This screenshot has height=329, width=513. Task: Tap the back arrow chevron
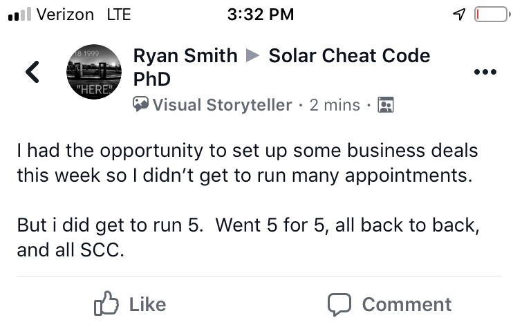click(x=32, y=72)
